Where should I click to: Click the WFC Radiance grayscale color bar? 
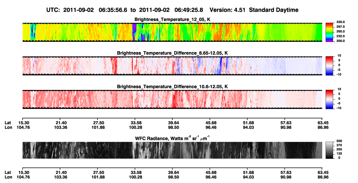(x=329, y=150)
